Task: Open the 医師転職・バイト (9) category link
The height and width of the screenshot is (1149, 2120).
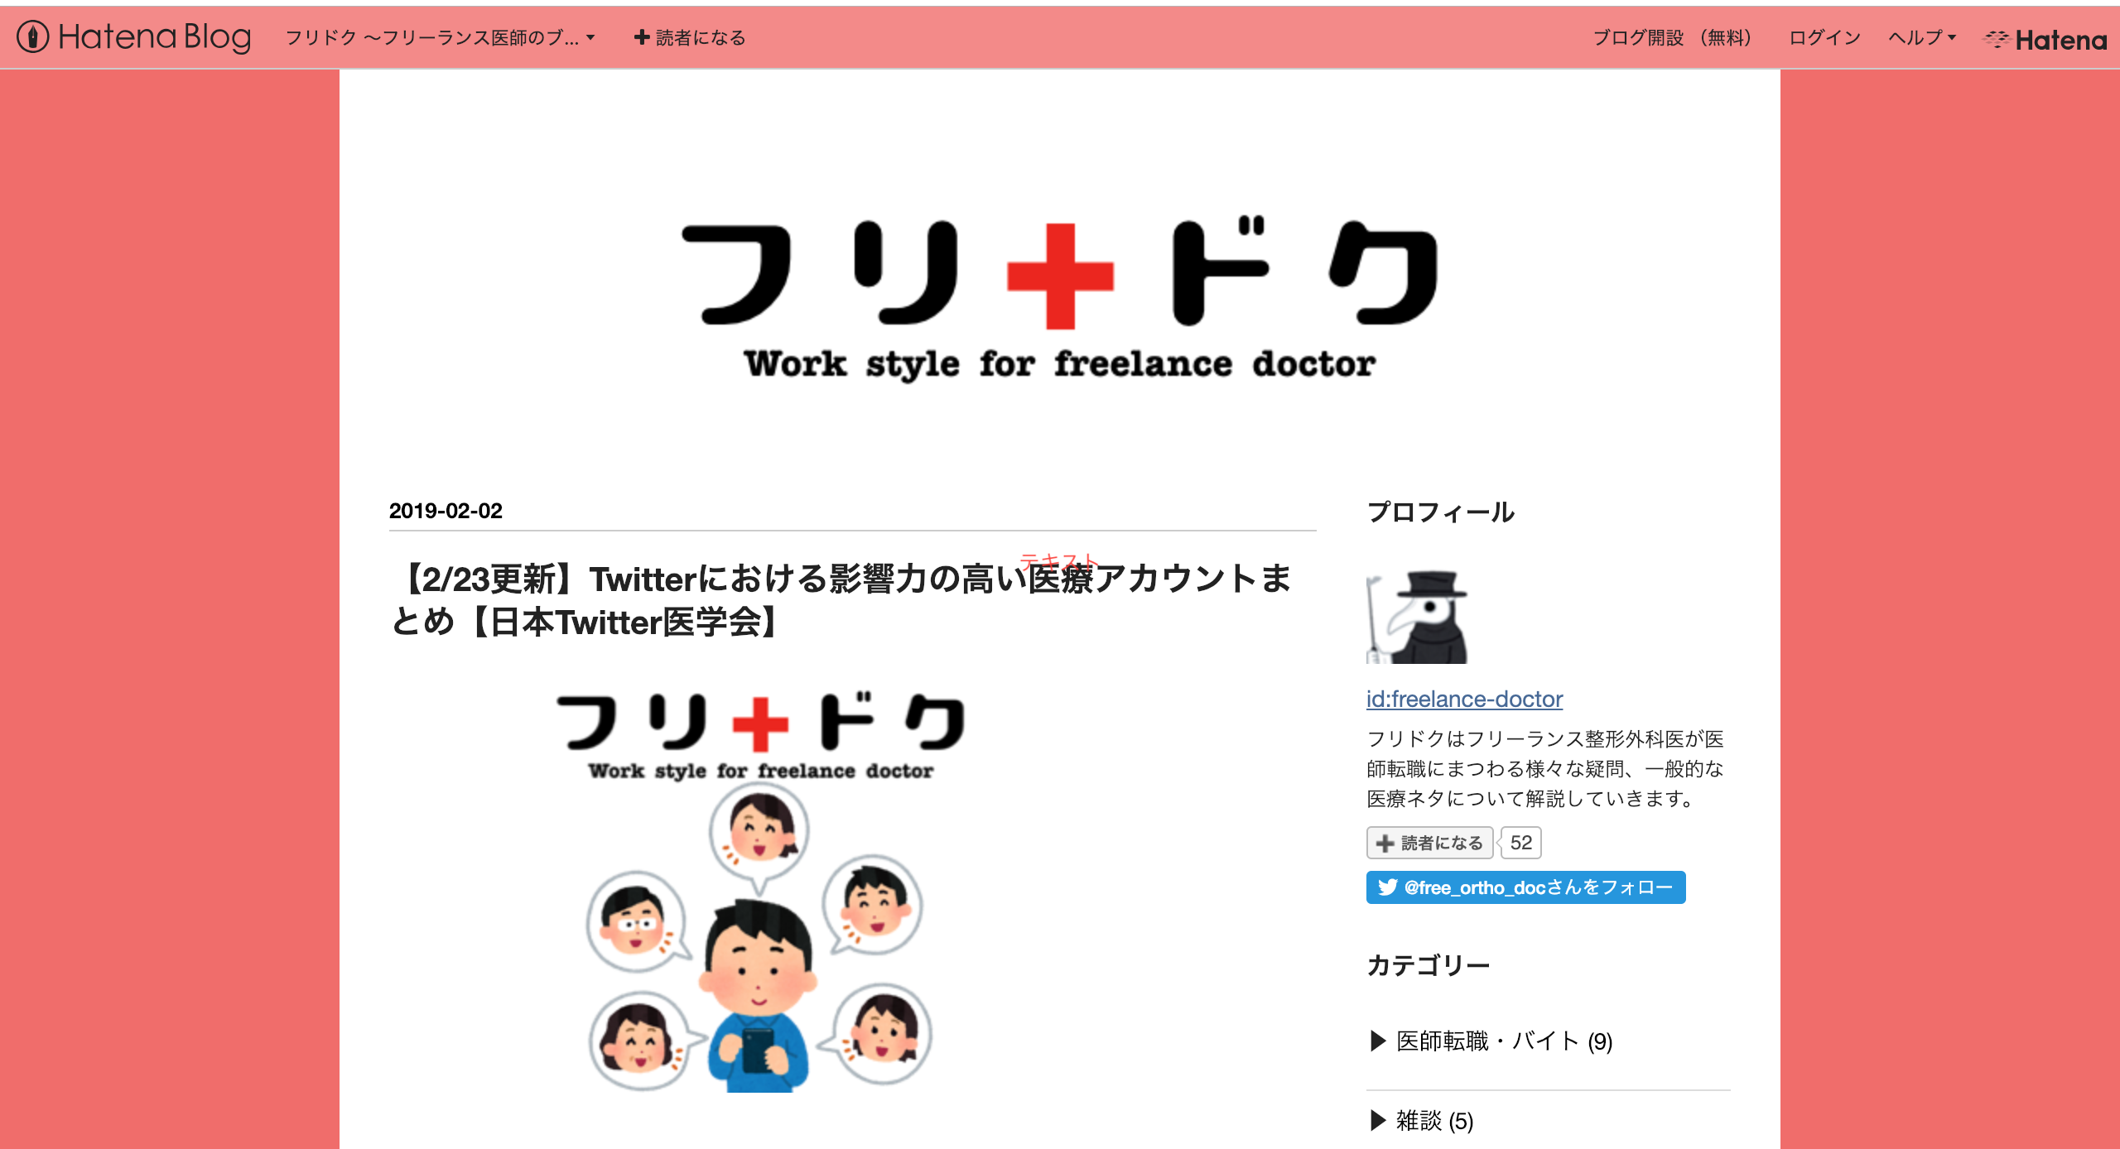Action: point(1504,1041)
